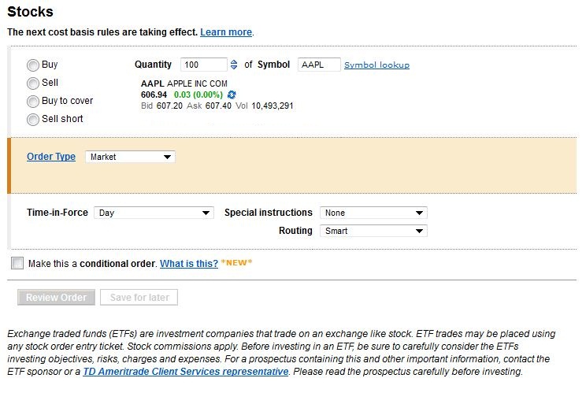The image size is (586, 393).
Task: Click the volume value 10,493,291
Action: pos(273,106)
